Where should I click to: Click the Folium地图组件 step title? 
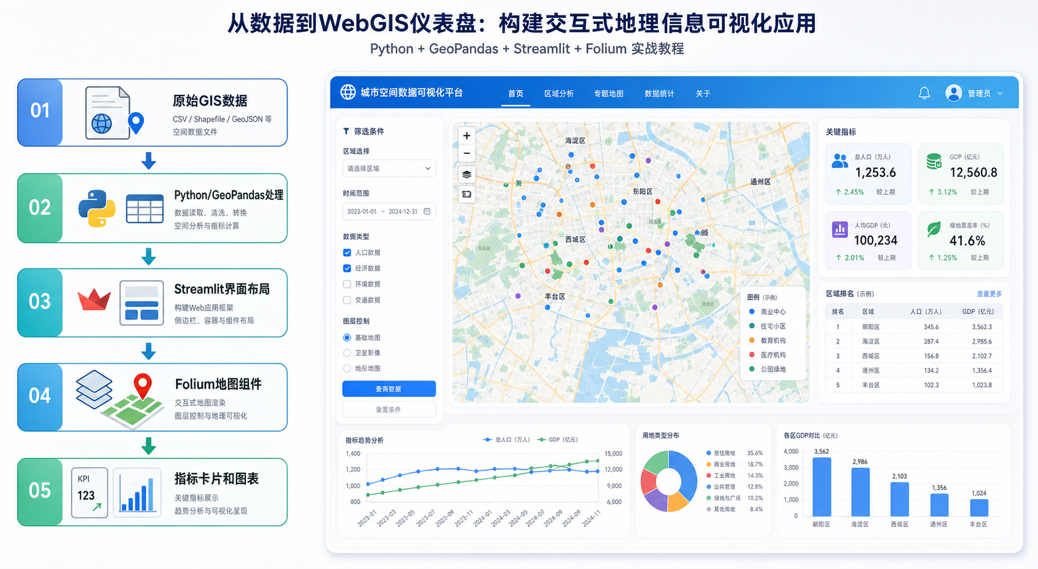coord(218,384)
